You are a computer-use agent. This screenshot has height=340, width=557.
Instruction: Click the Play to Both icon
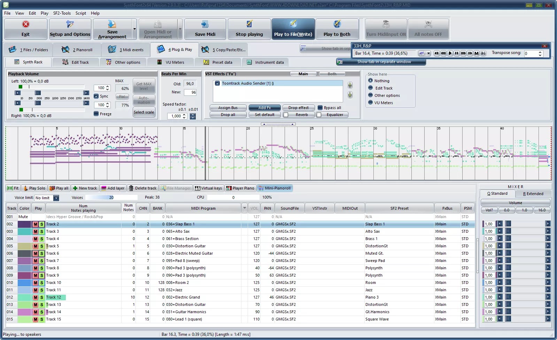tap(337, 24)
